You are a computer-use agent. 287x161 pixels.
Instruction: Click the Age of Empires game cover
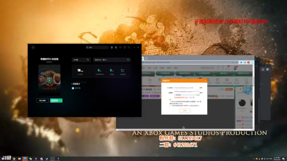[x=50, y=80]
